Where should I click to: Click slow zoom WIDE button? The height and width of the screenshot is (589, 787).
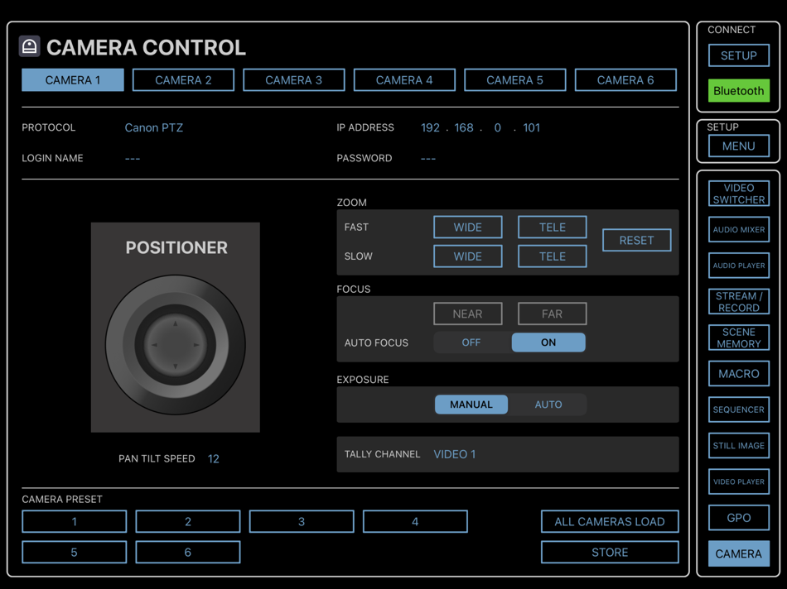click(x=468, y=256)
